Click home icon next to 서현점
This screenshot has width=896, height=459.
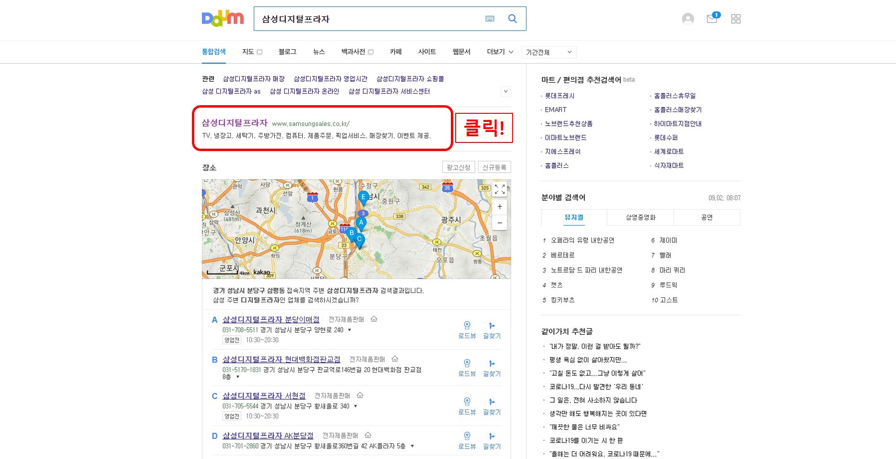(360, 395)
